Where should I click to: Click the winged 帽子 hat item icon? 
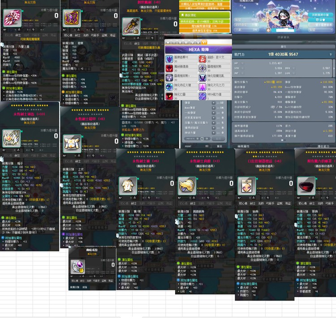[x=11, y=138]
